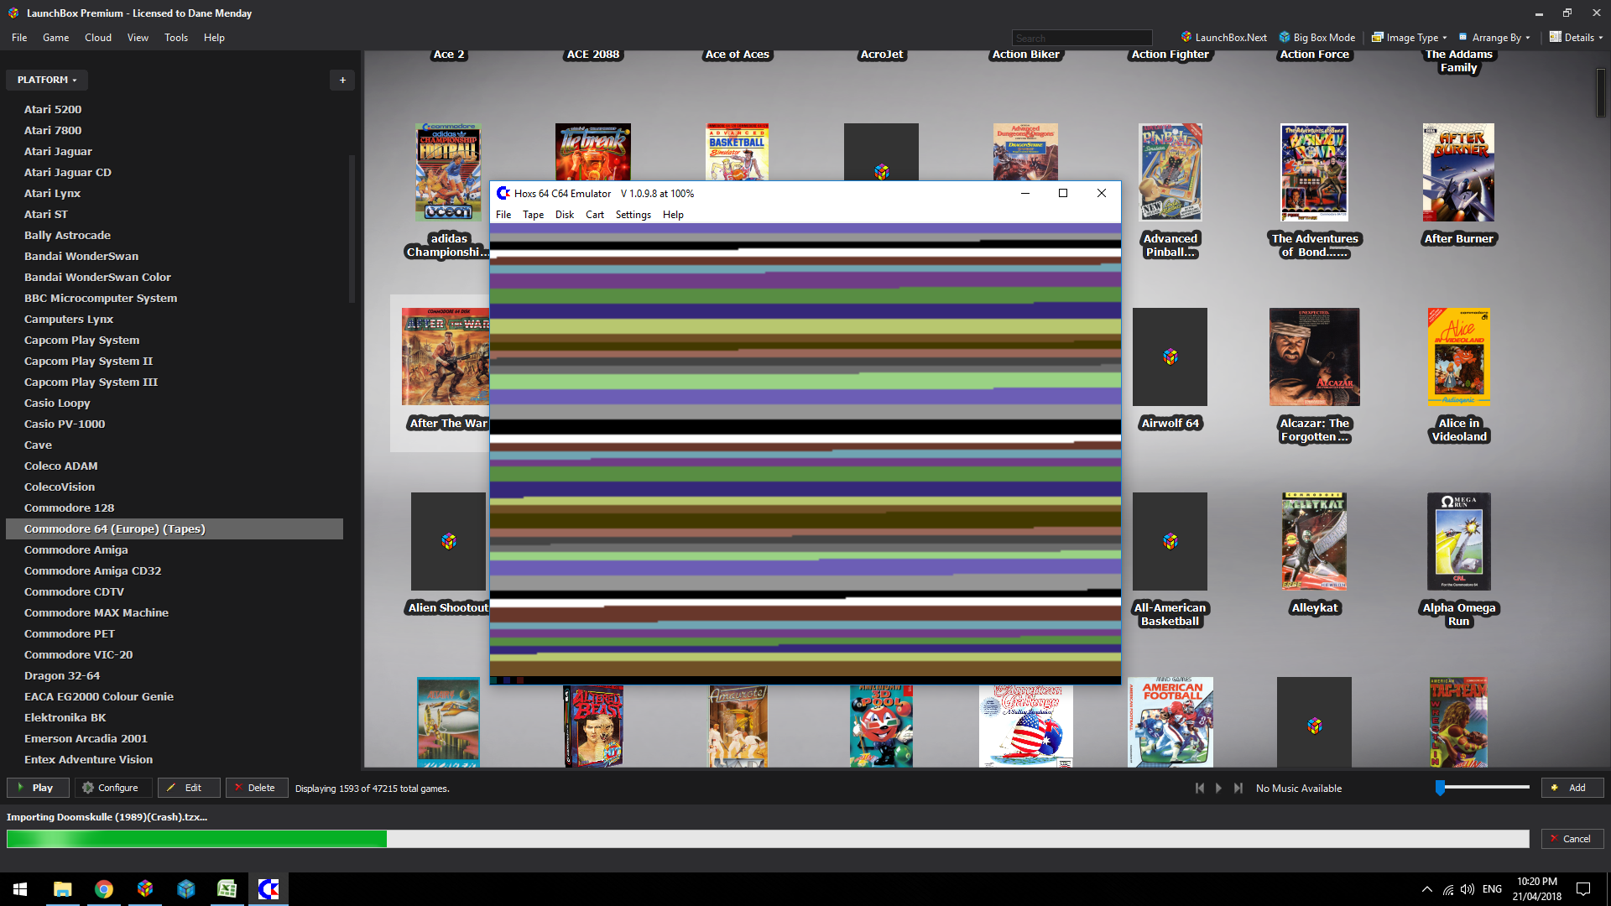Open the Tools menu

coord(176,38)
